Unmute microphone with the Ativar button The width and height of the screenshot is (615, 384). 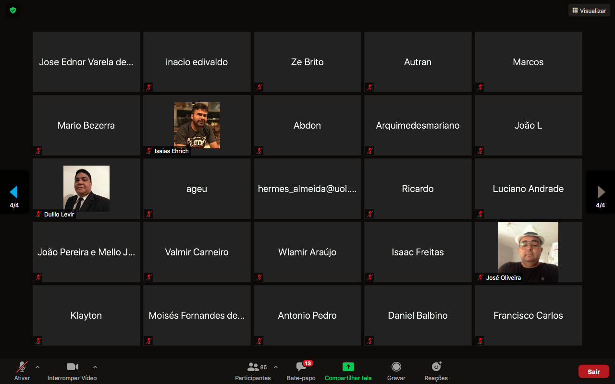tap(22, 367)
